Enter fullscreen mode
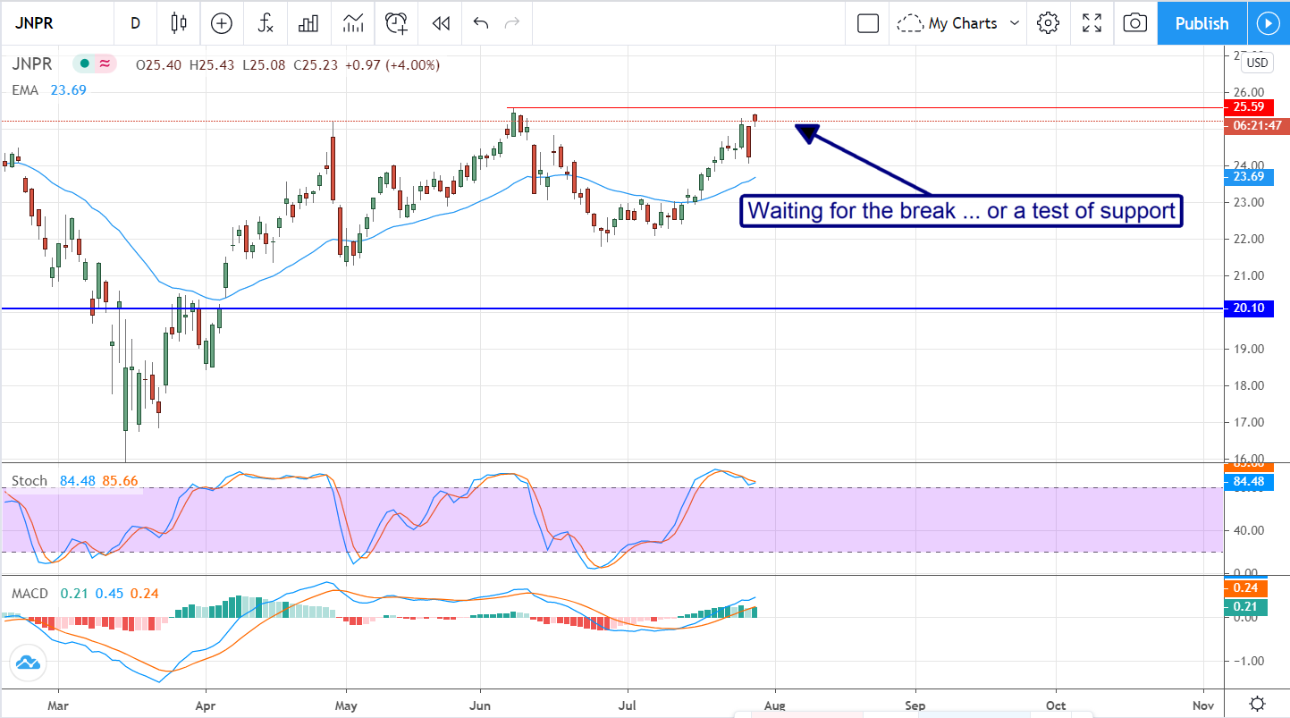 (x=1092, y=23)
